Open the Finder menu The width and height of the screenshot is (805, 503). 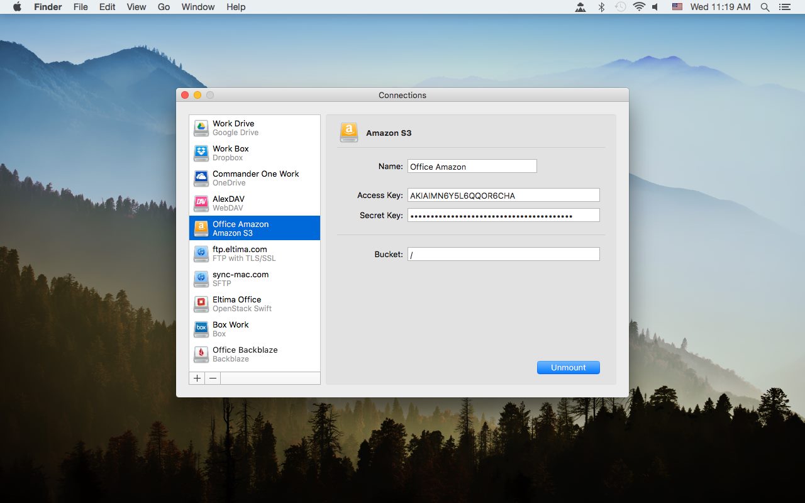pyautogui.click(x=48, y=7)
